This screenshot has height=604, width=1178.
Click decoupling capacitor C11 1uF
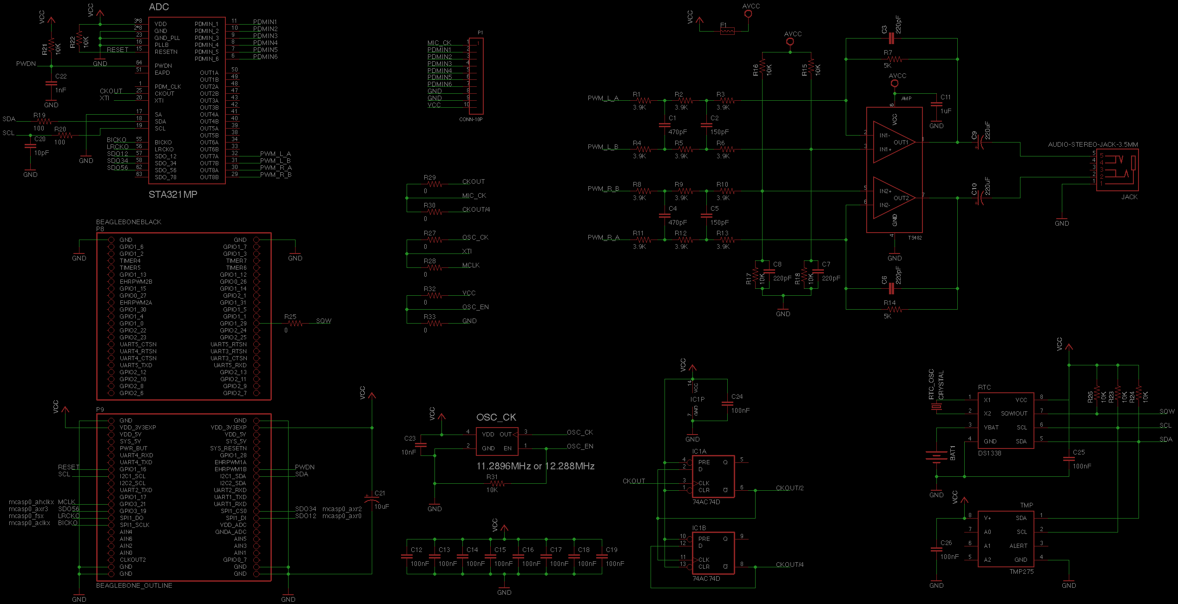point(936,104)
